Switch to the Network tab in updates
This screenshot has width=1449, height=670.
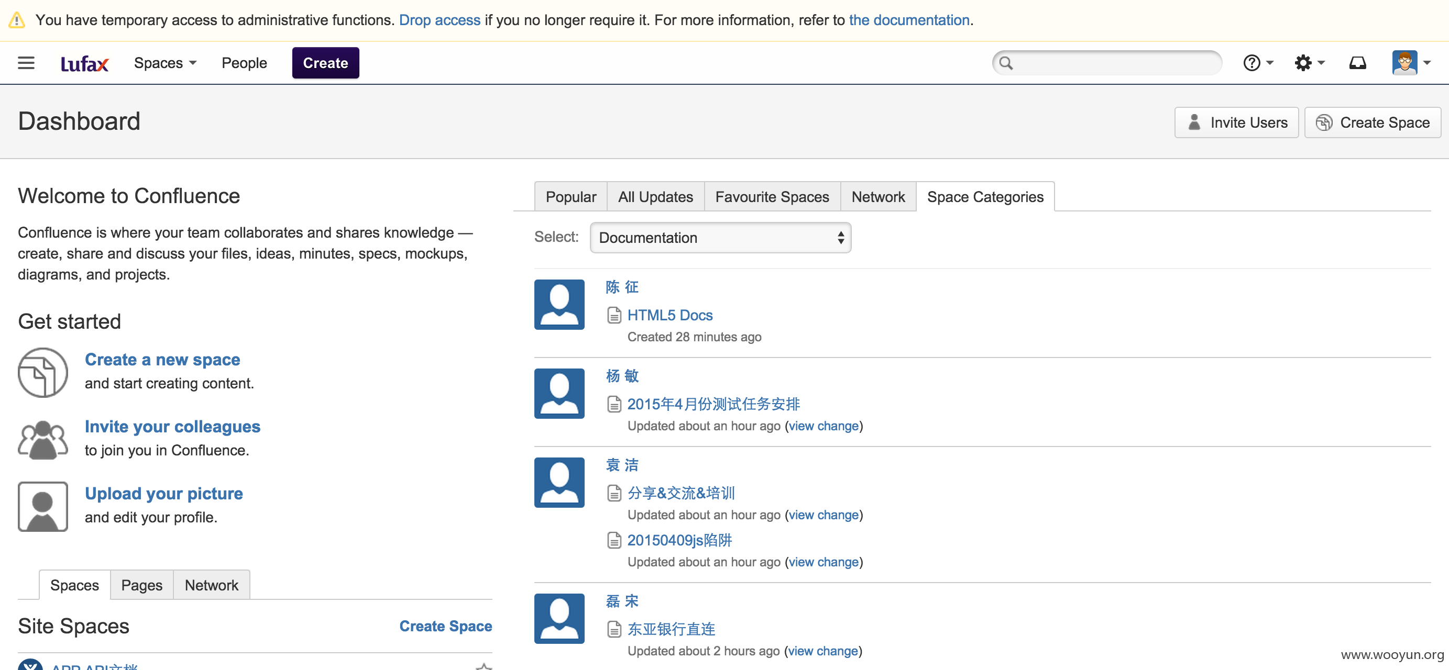pyautogui.click(x=878, y=197)
